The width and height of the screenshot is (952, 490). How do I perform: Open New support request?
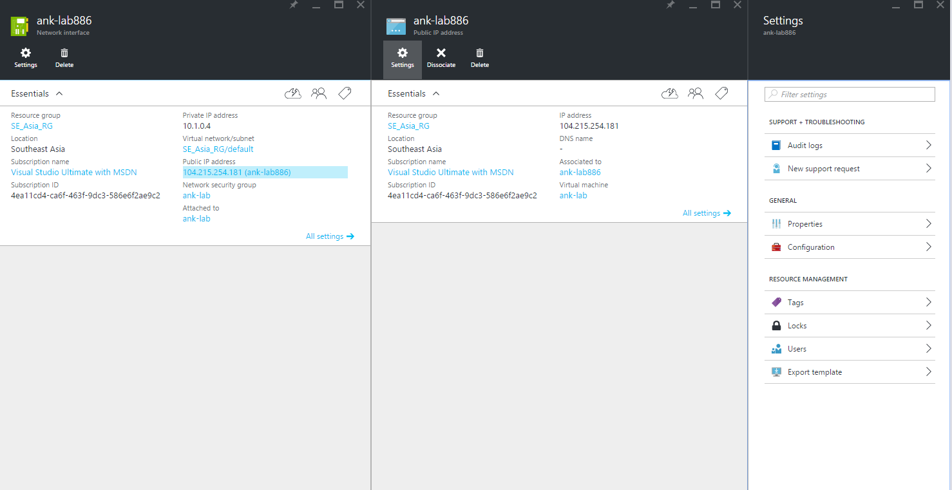pos(850,169)
